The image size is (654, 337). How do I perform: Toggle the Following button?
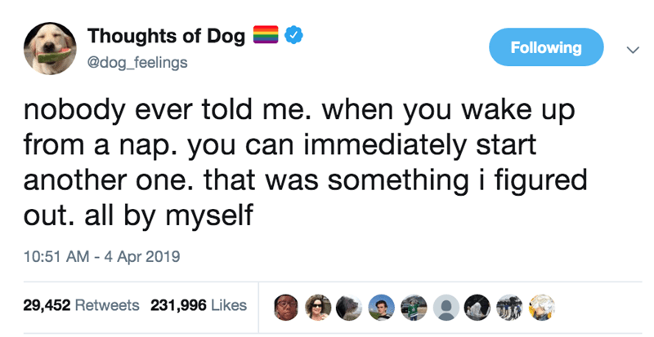[x=546, y=47]
